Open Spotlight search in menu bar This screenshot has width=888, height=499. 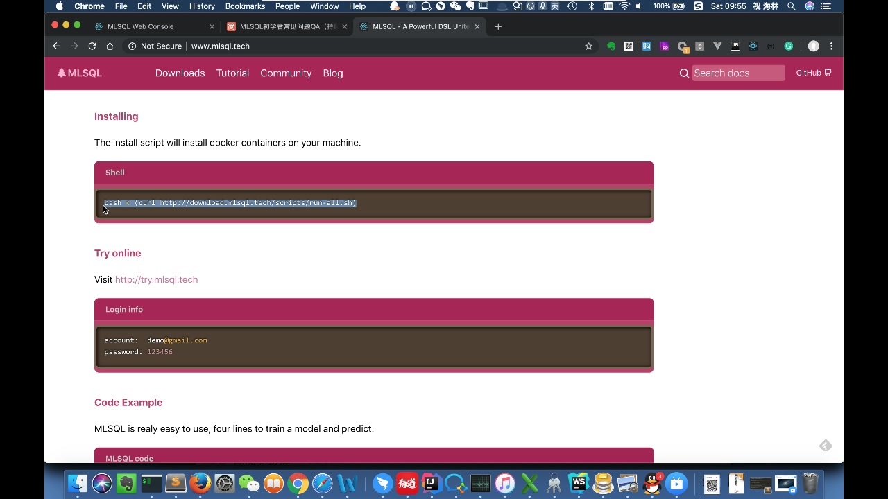coord(792,6)
